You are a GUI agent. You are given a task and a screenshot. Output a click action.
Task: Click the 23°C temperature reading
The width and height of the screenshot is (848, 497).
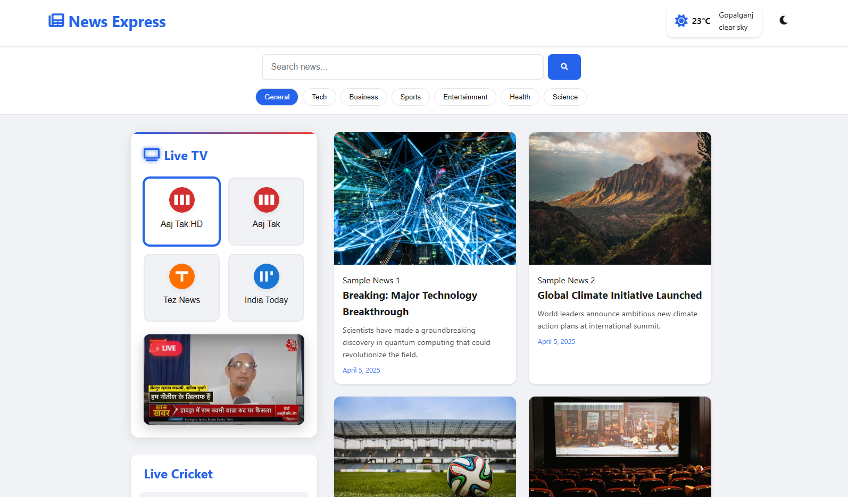(x=701, y=21)
